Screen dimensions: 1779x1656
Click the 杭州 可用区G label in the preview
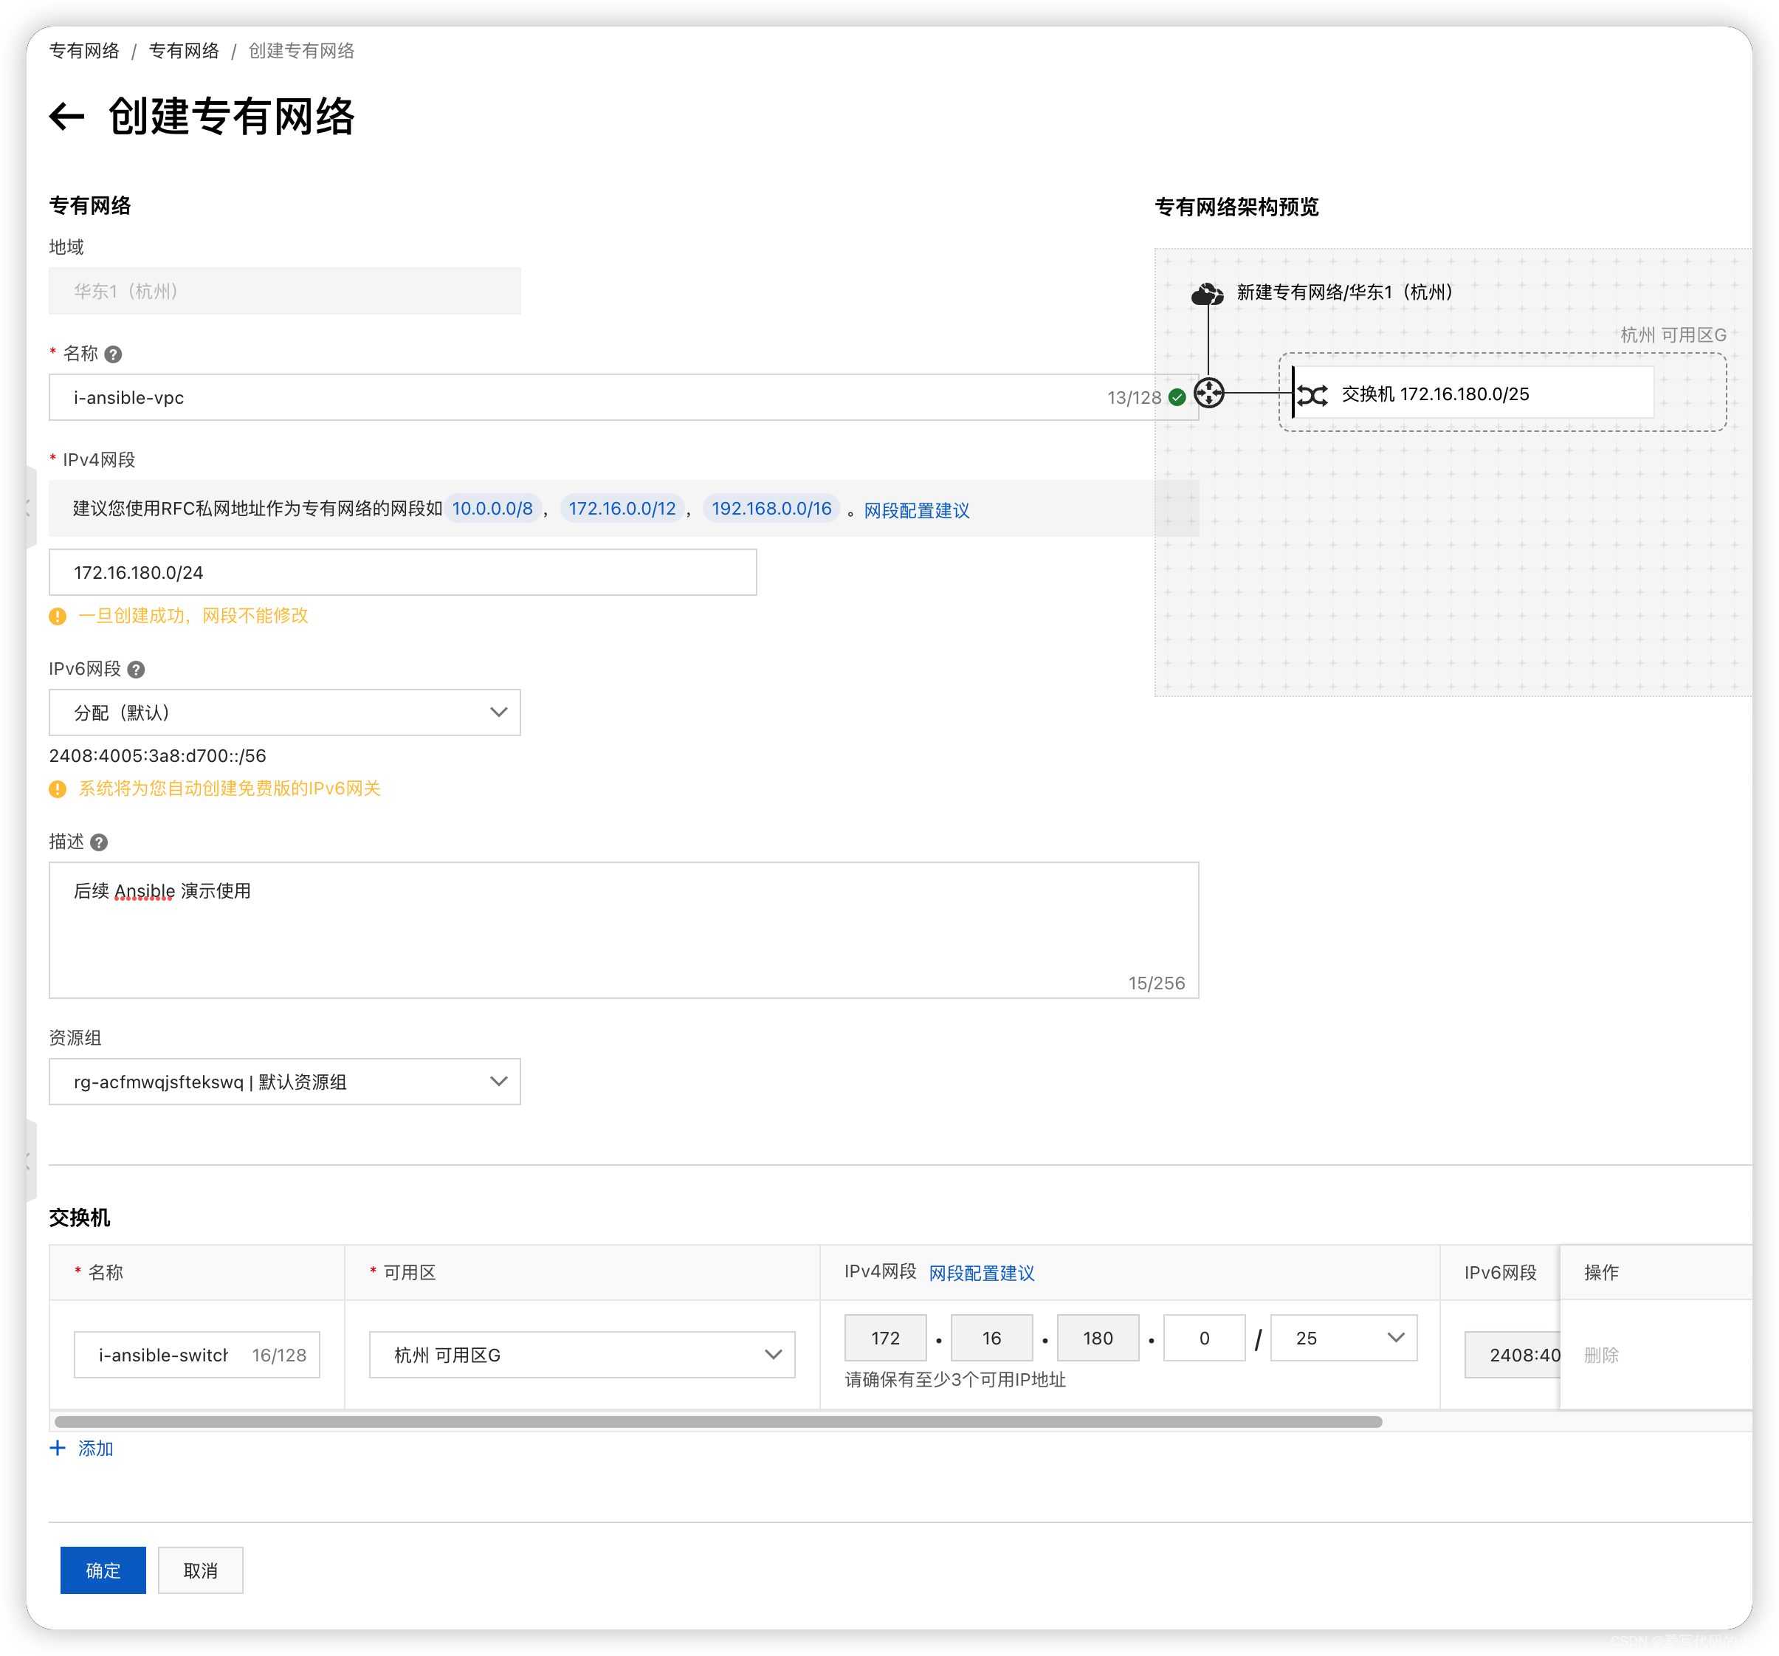click(1673, 334)
